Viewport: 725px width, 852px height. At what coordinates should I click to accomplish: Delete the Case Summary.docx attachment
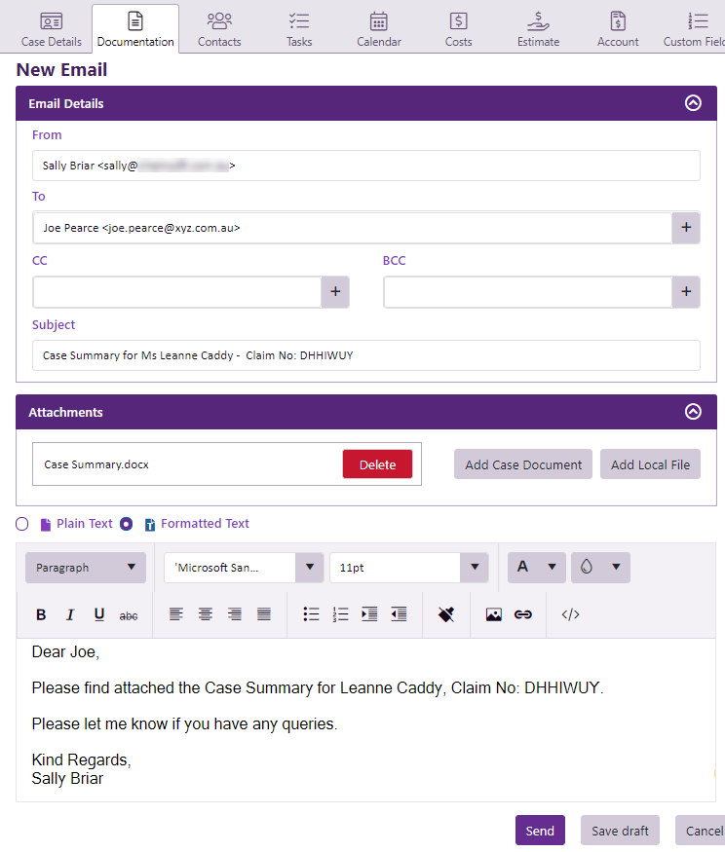tap(377, 464)
